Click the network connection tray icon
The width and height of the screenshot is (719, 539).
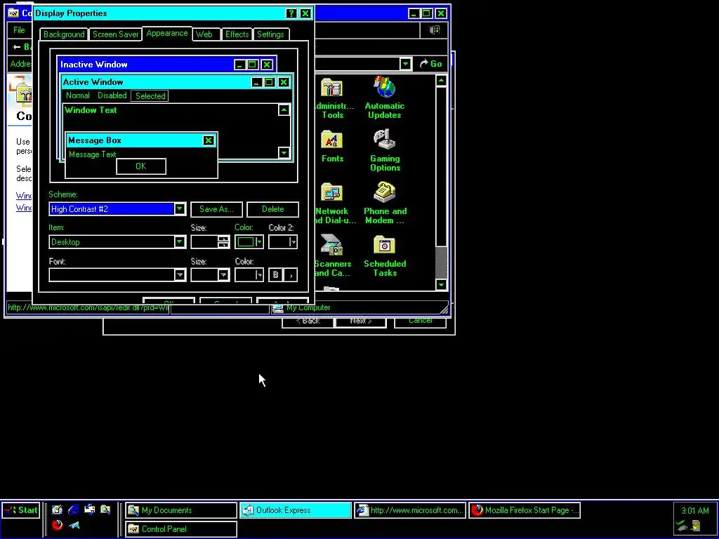tap(682, 525)
